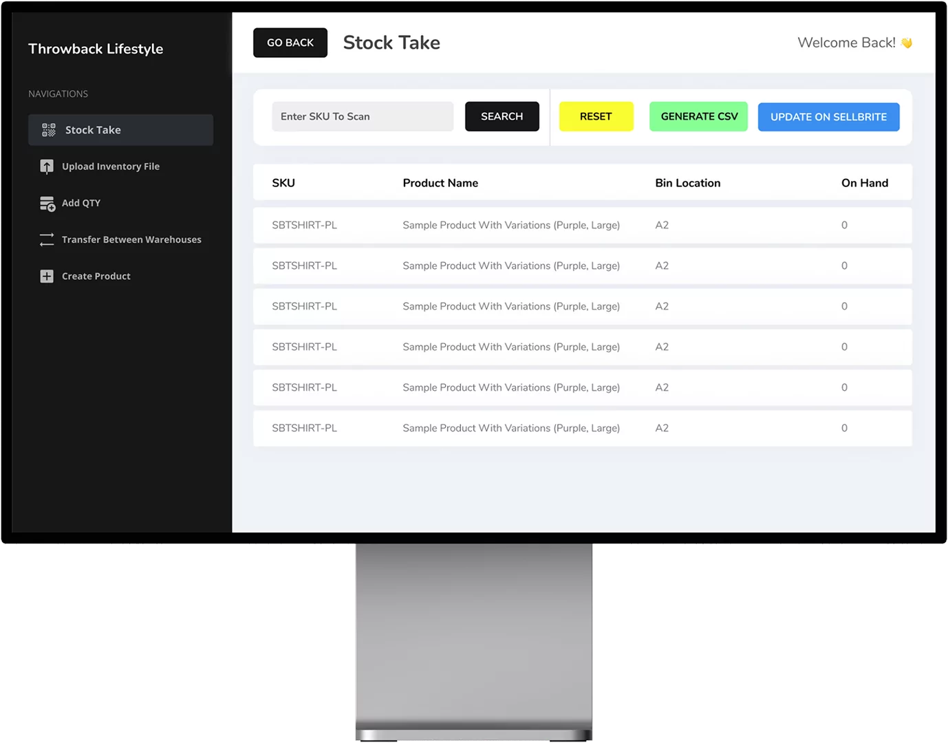This screenshot has width=948, height=743.
Task: Click the yellow RESET button
Action: coord(595,116)
